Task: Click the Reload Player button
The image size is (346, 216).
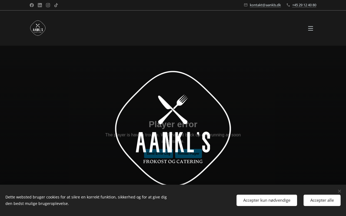Action: (188, 154)
